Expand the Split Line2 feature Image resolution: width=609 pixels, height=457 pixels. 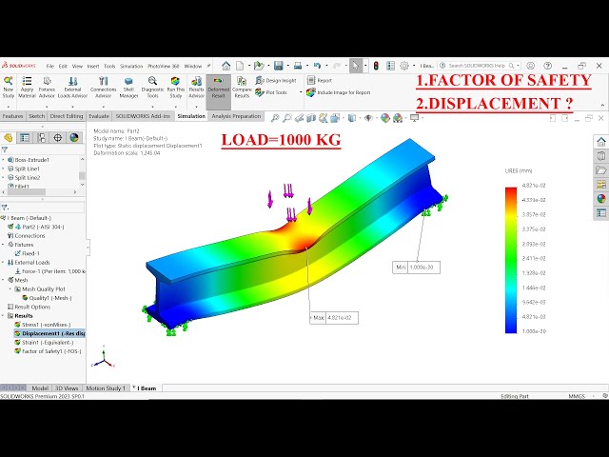tap(4, 178)
